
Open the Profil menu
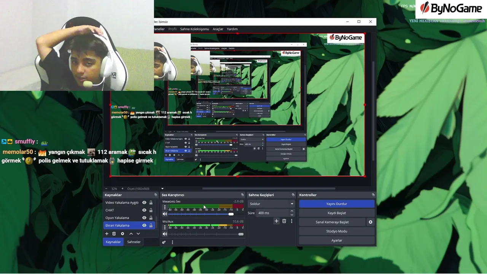pos(172,29)
